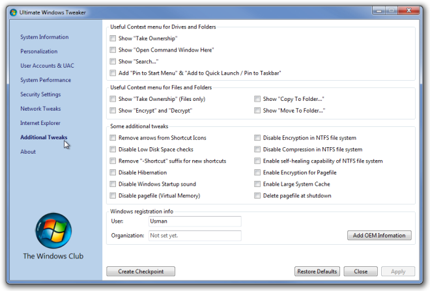
Task: Enable Remove arrows from Shortcut Icons
Action: point(113,138)
